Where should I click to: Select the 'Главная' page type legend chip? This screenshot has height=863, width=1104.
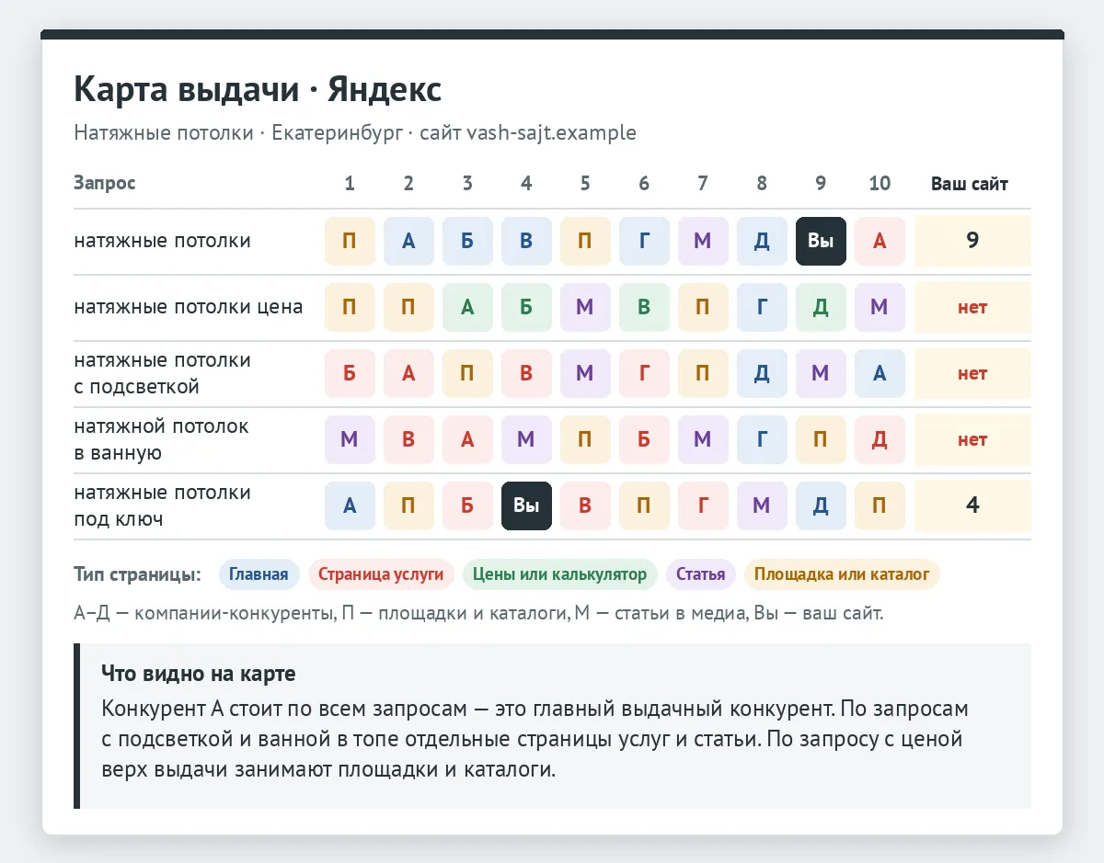[x=259, y=574]
